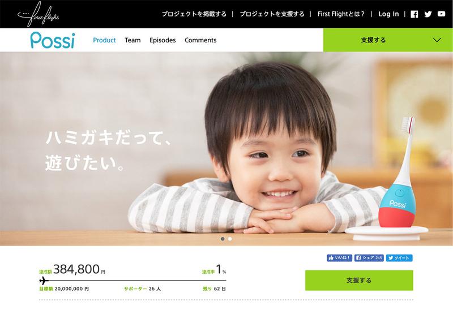
Task: Select the first carousel slide dot
Action: coord(223,239)
